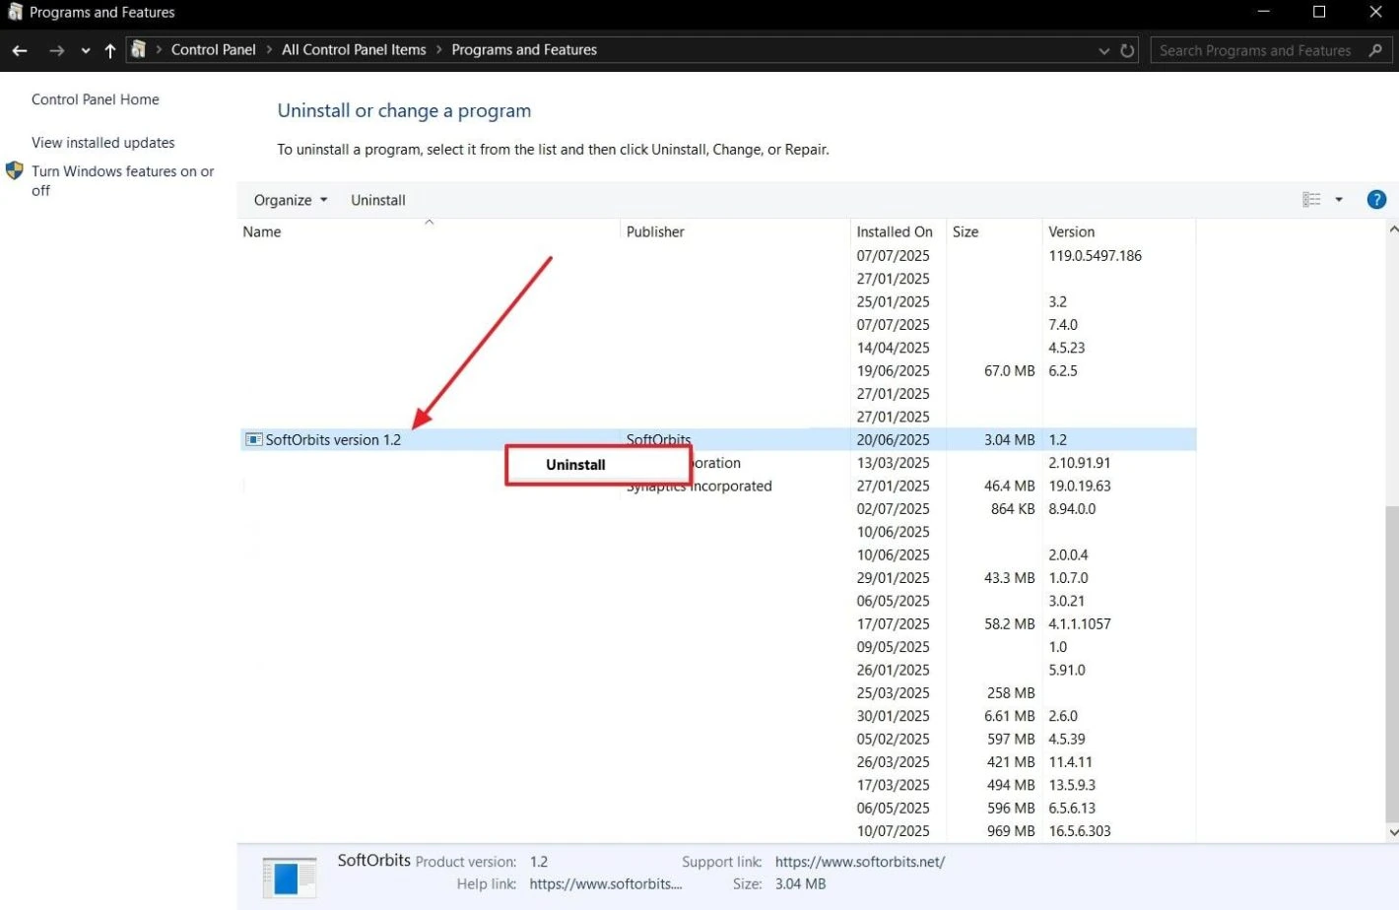Click the Search Programs and Features field
1399x910 pixels.
pos(1254,50)
